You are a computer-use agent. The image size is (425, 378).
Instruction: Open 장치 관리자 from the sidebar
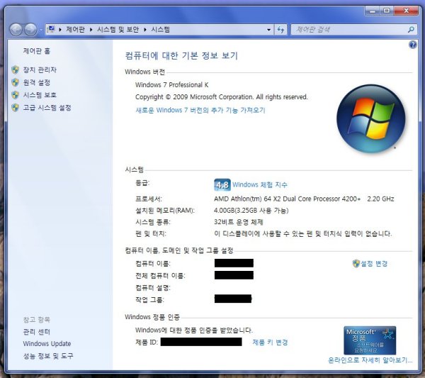(40, 70)
